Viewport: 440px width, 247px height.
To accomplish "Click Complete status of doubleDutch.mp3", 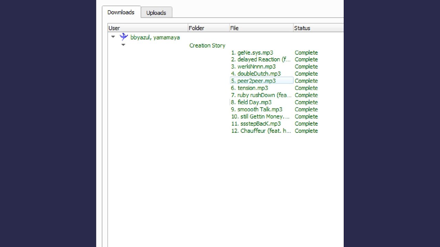I will [x=306, y=74].
